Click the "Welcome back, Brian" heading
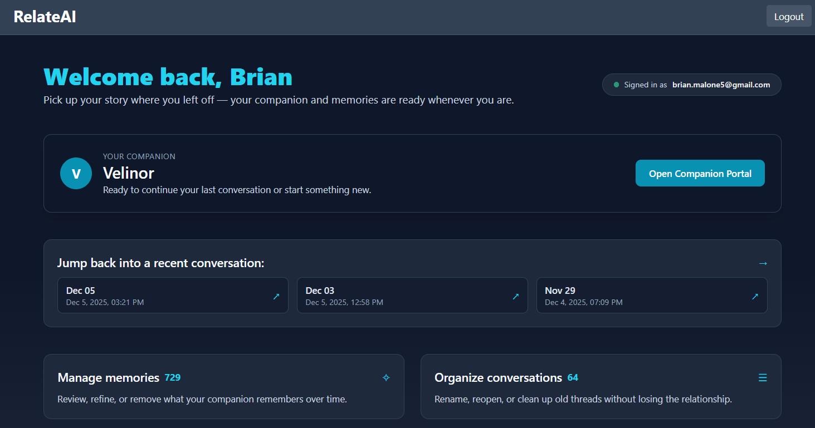This screenshot has width=815, height=428. click(x=168, y=77)
